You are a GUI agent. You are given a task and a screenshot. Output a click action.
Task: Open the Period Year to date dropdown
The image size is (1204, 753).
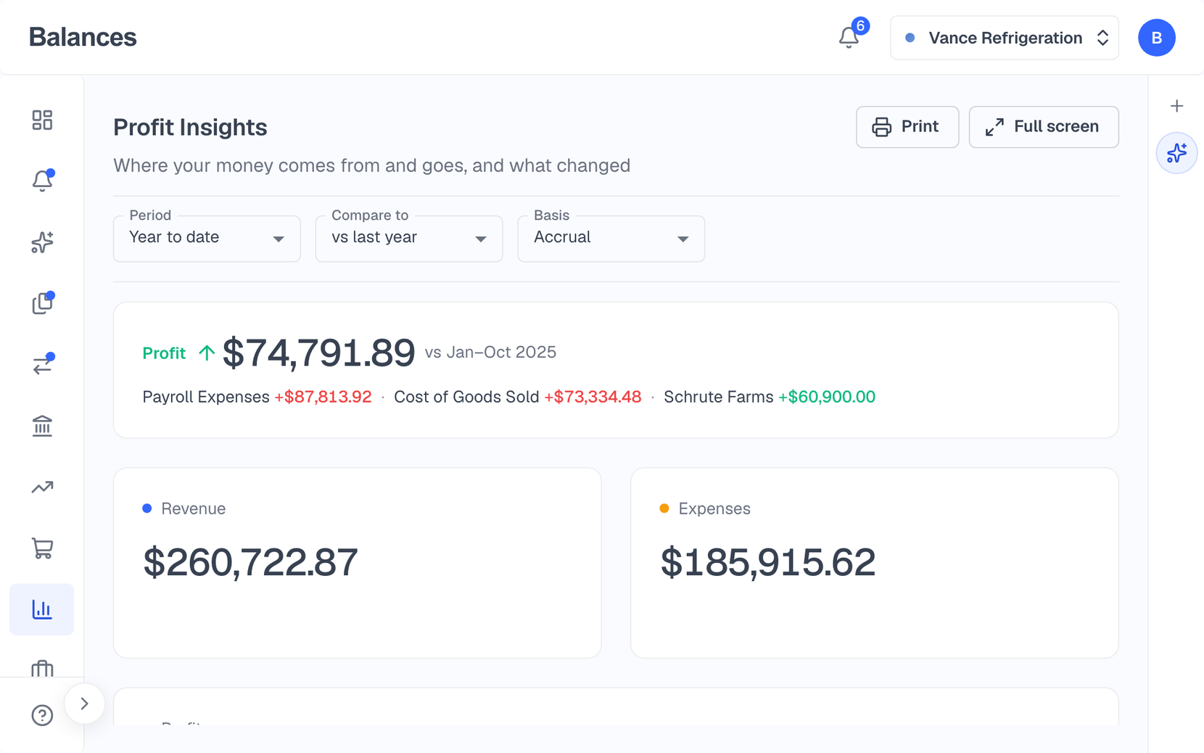tap(207, 238)
